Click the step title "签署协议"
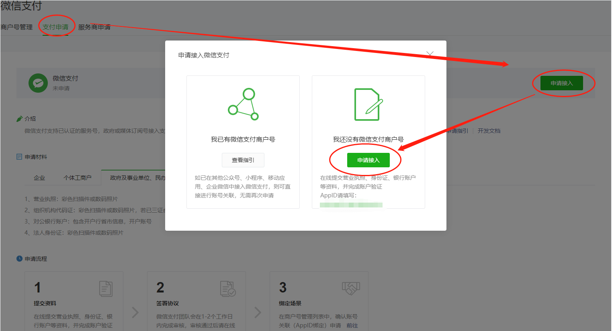612x331 pixels. click(x=168, y=303)
